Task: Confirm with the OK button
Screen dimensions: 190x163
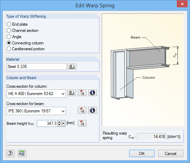Action: [x=142, y=153]
